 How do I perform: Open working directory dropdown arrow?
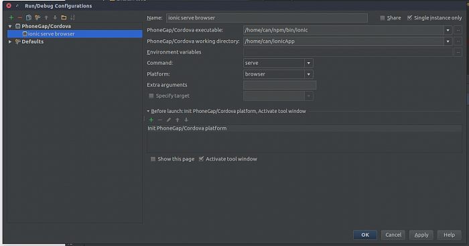448,41
